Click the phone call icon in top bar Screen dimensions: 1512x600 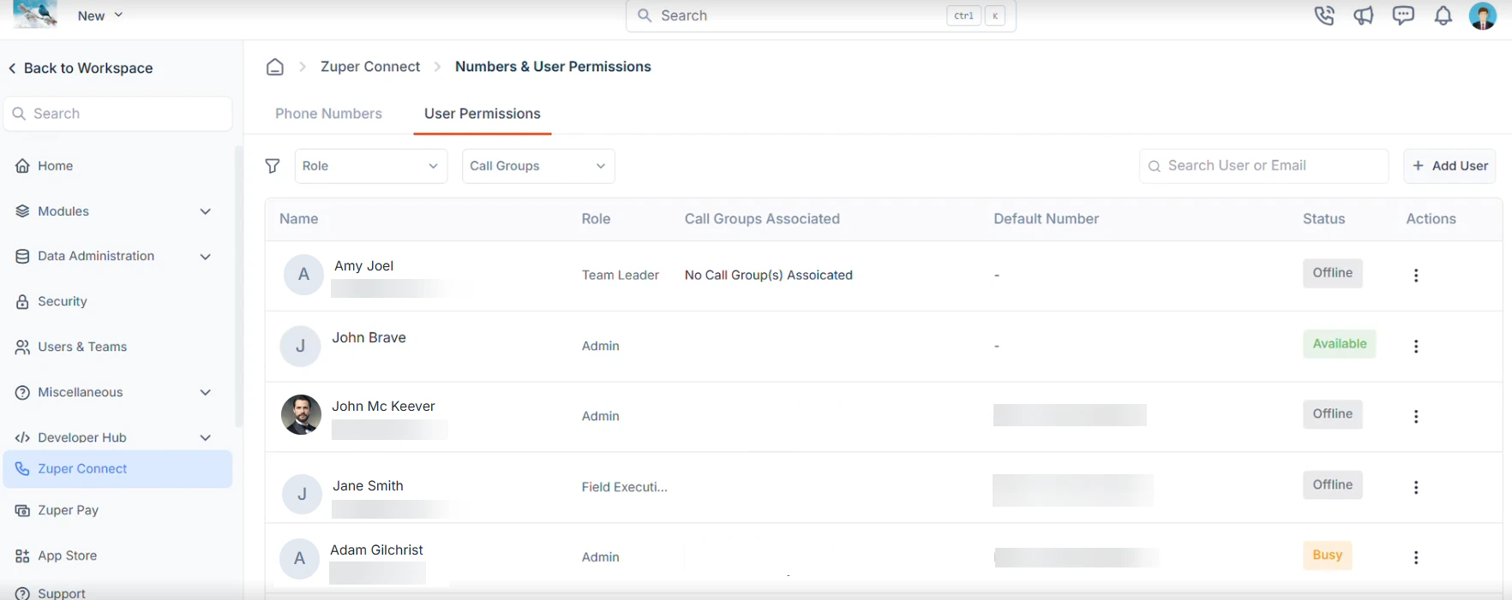click(x=1324, y=16)
